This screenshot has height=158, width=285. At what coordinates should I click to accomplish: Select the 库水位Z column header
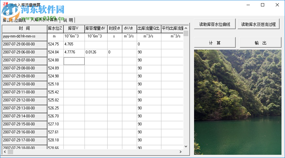pyautogui.click(x=55, y=29)
